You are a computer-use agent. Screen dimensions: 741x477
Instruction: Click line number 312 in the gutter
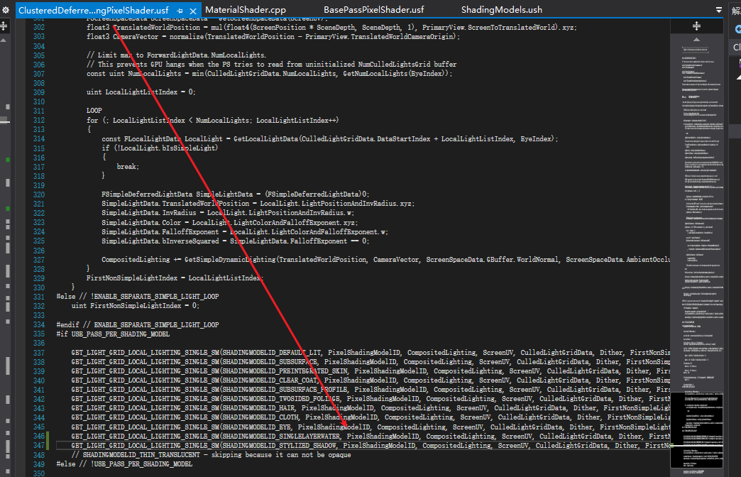tap(40, 120)
